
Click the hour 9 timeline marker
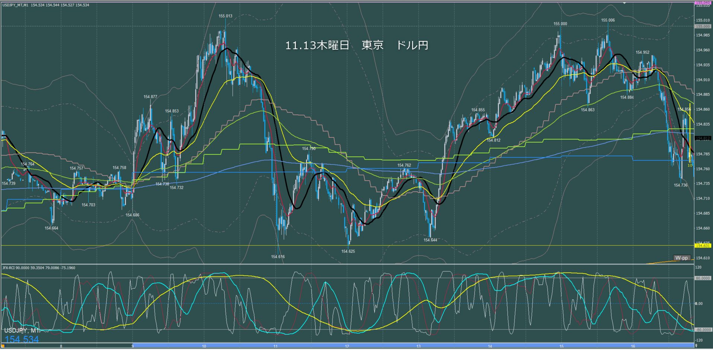click(133, 346)
